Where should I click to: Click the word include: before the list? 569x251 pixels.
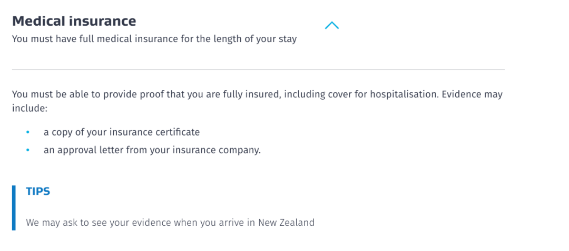point(30,108)
